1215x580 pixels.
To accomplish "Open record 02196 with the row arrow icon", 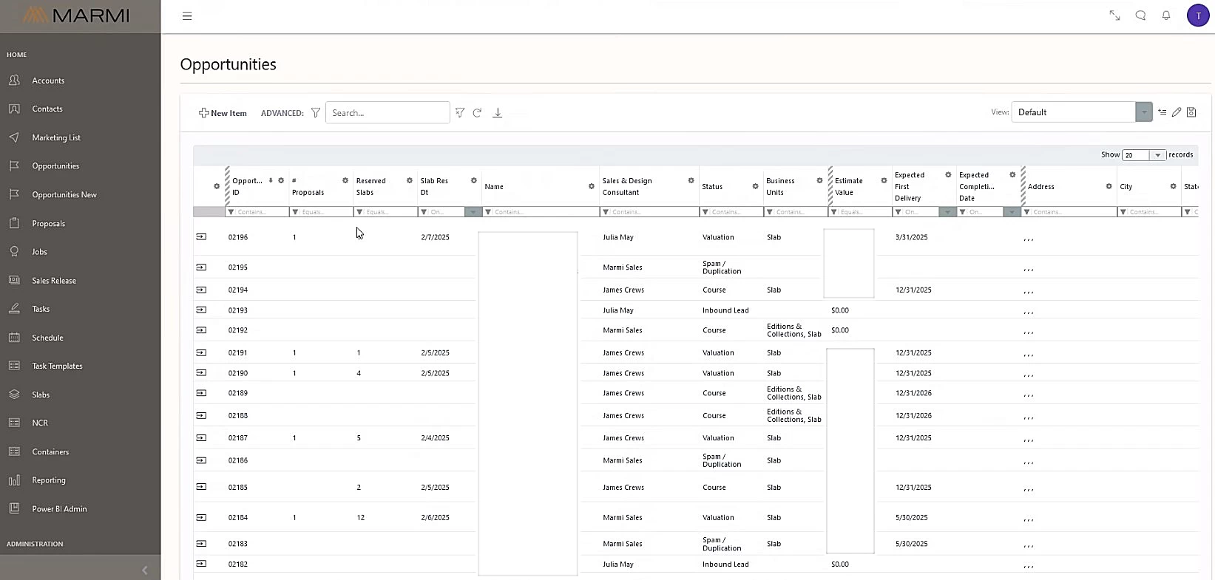I will pos(201,236).
